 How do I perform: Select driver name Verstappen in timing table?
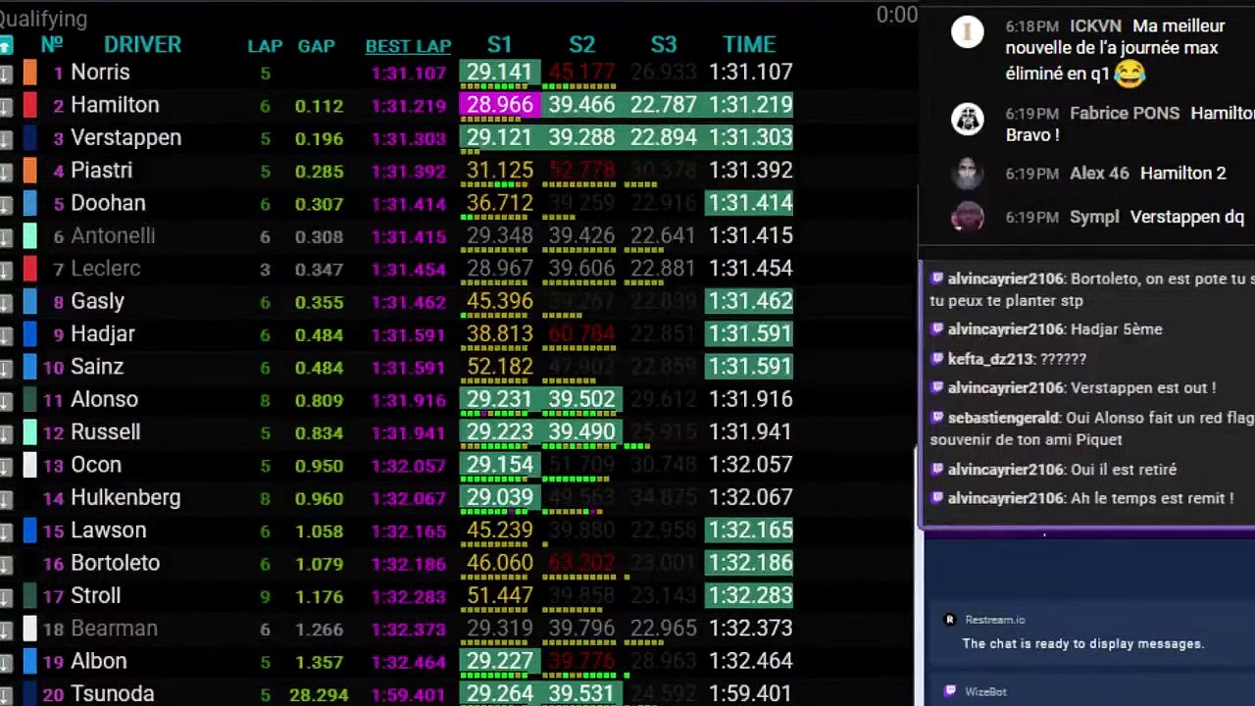(x=125, y=138)
